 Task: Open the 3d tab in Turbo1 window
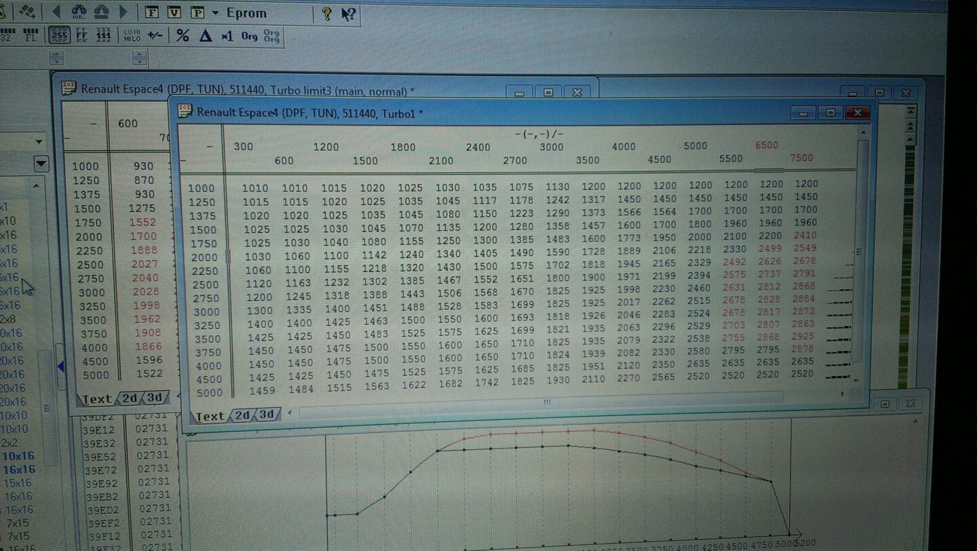(267, 415)
